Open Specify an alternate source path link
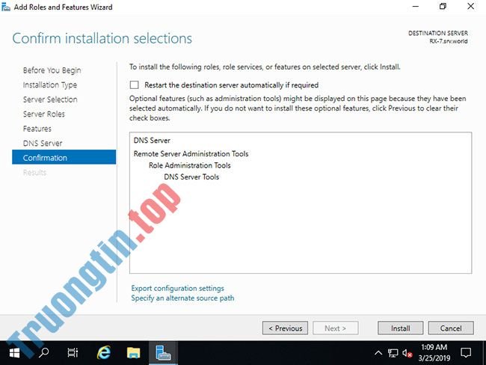The image size is (486, 365). point(182,298)
